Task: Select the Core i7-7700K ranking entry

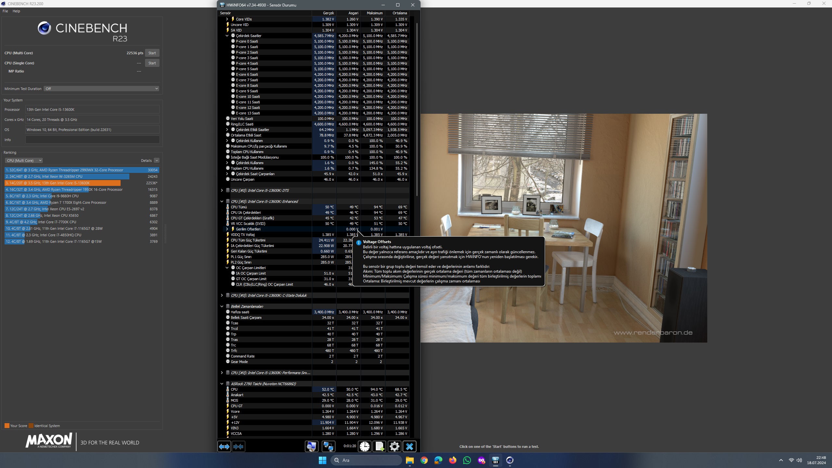Action: coord(82,222)
